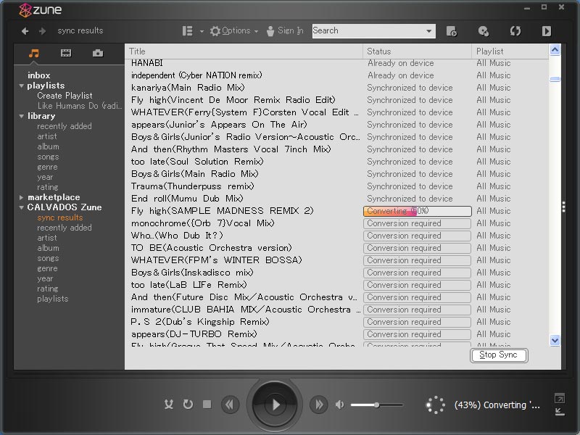Open the view layout dropdown arrow
580x435 pixels.
pos(202,31)
